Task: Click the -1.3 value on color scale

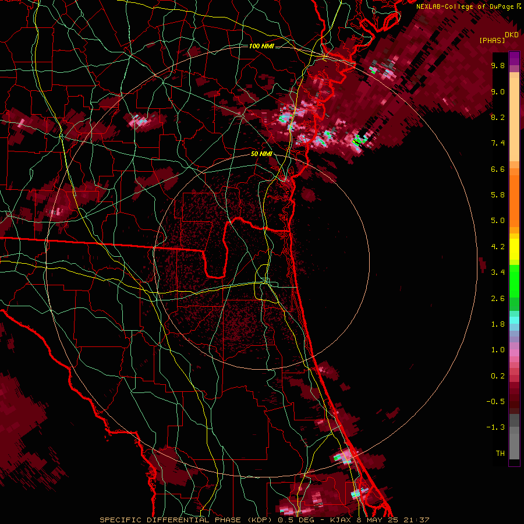Action: (495, 427)
